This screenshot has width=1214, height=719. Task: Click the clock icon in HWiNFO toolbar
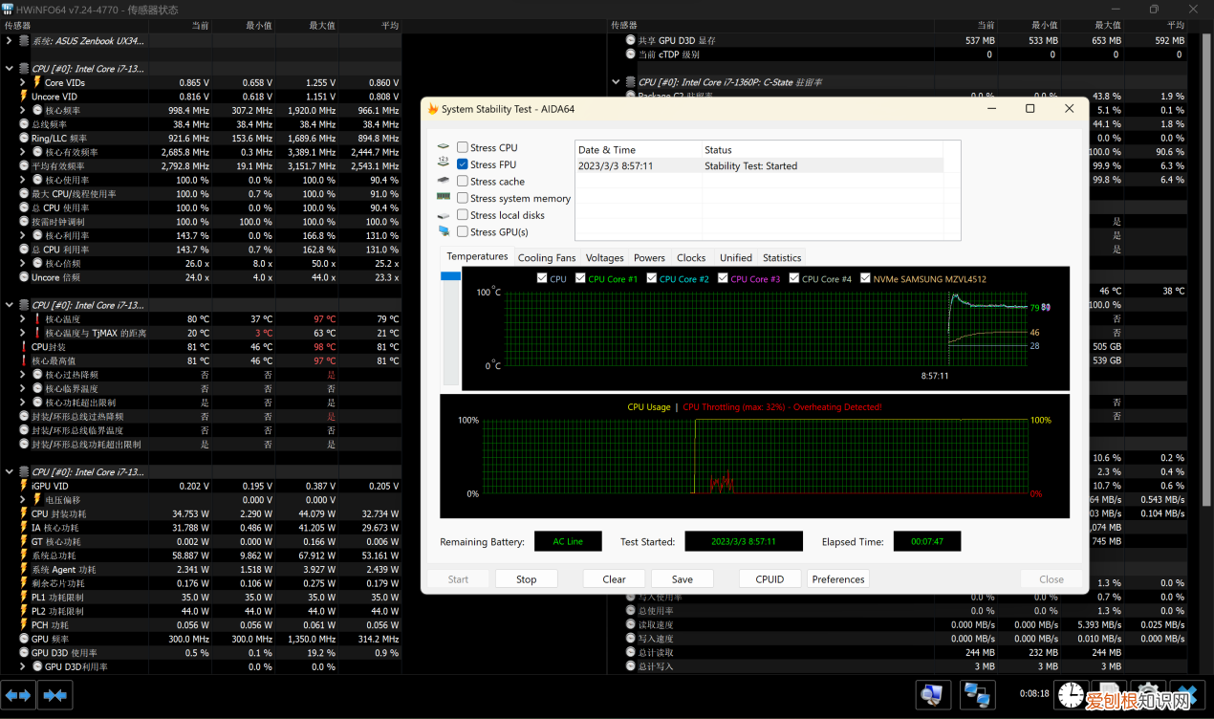pos(1071,694)
